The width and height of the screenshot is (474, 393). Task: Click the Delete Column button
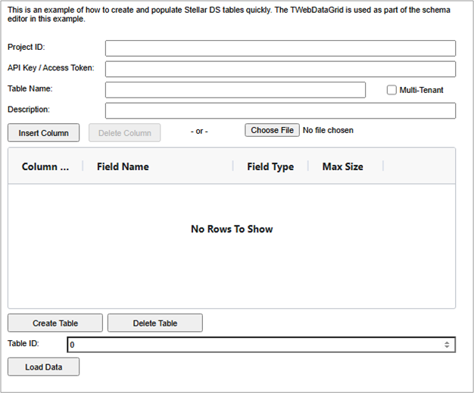(124, 133)
